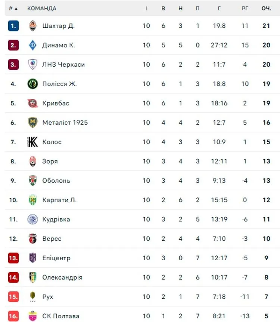Click the Polissya Zh. club emblem
The image size is (280, 322).
click(33, 84)
